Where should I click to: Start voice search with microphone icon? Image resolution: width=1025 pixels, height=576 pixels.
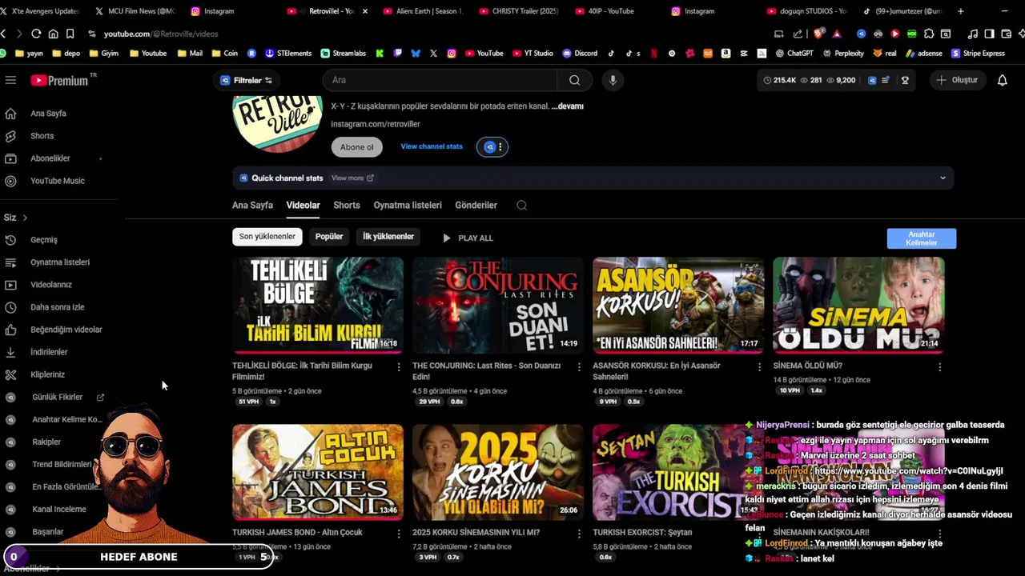pyautogui.click(x=613, y=80)
